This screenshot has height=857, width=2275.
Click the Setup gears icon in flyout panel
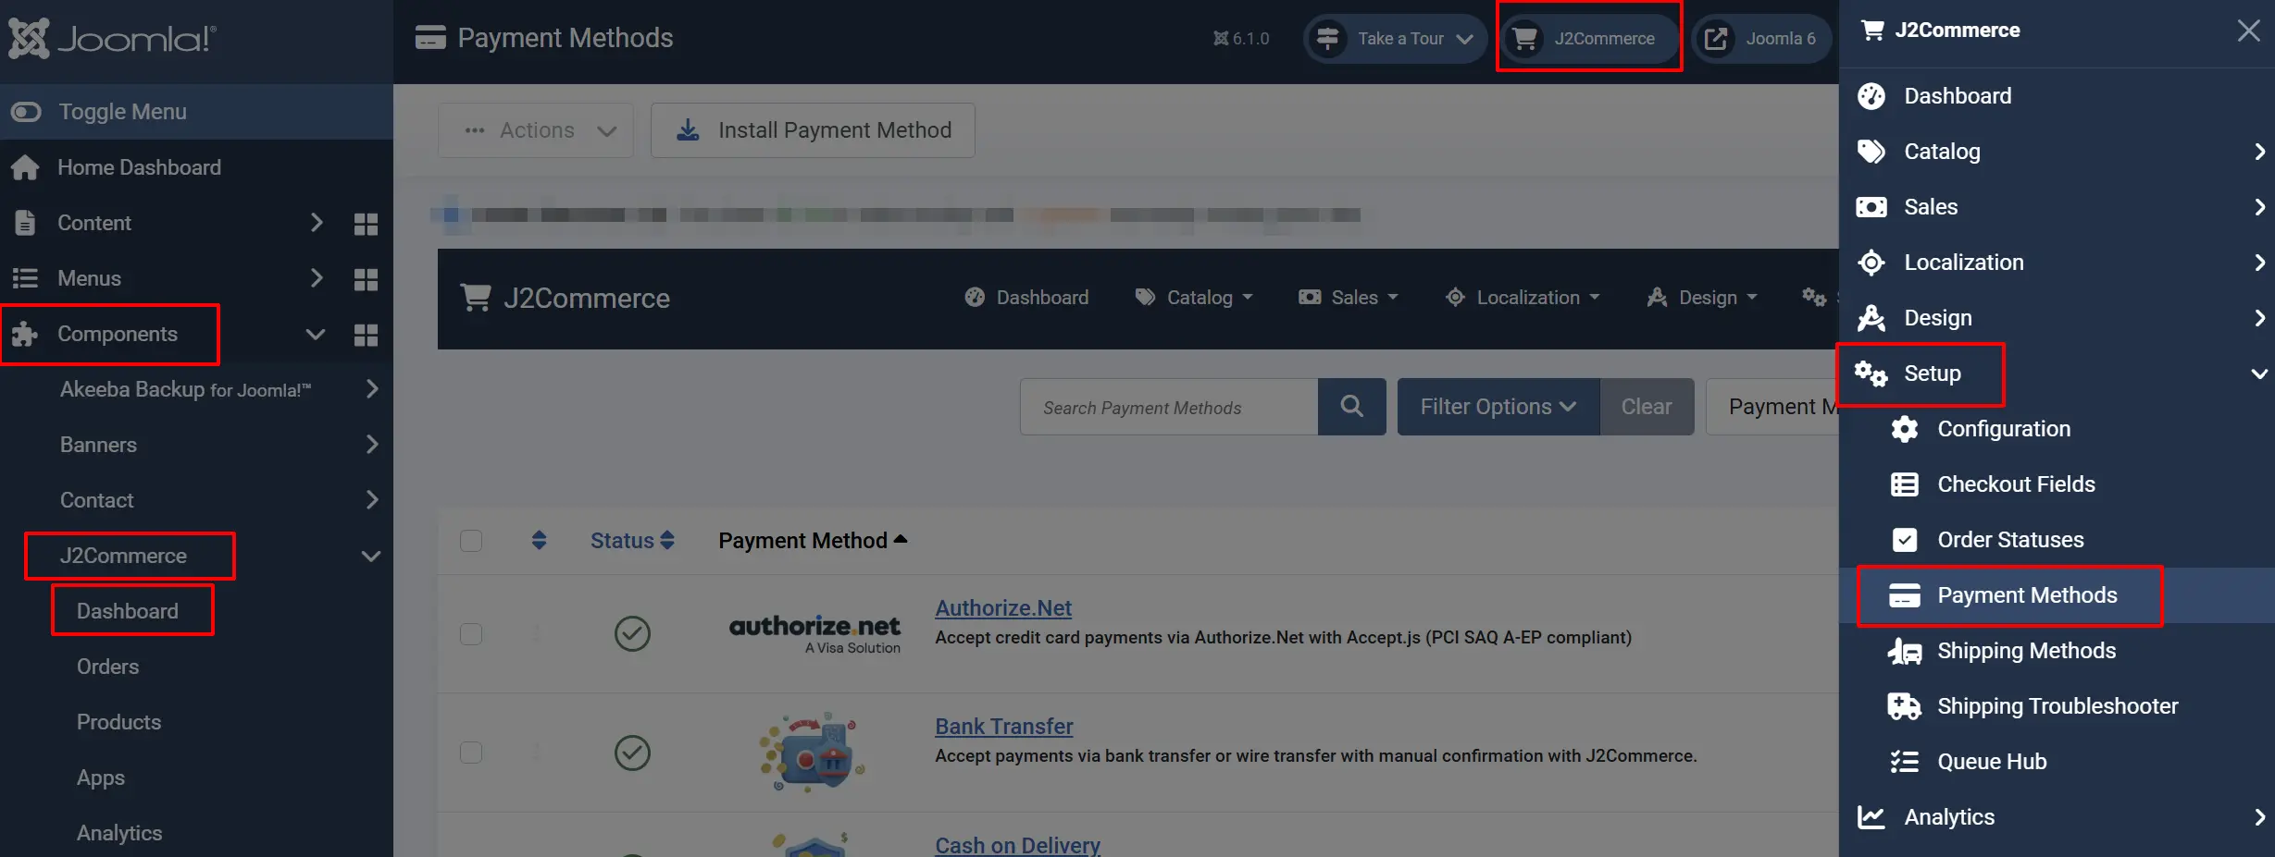1871,373
